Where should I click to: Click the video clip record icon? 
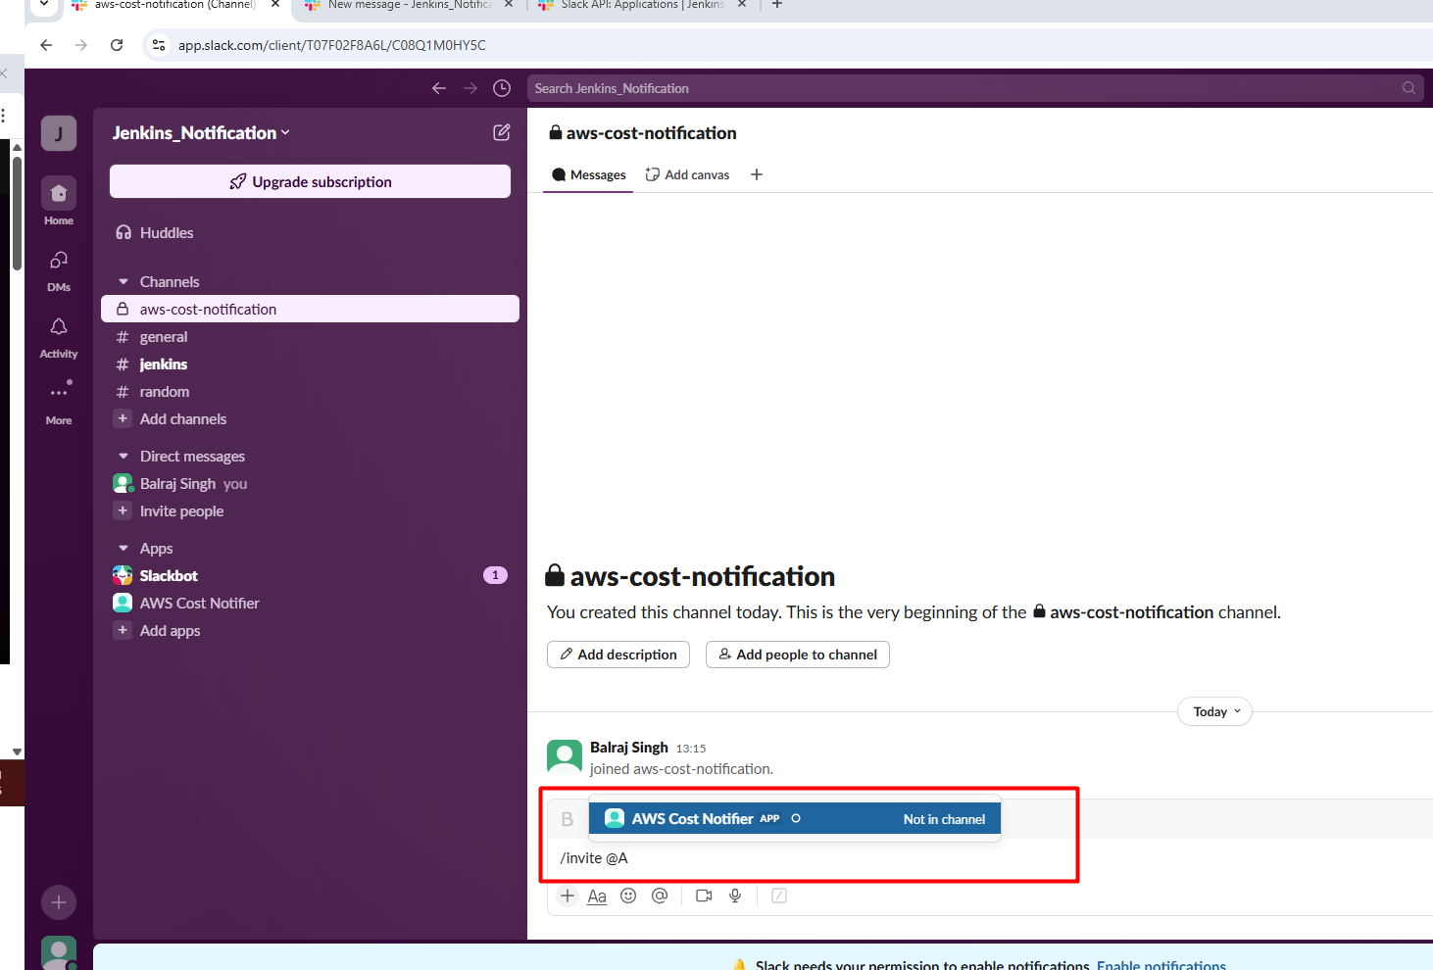(x=704, y=896)
